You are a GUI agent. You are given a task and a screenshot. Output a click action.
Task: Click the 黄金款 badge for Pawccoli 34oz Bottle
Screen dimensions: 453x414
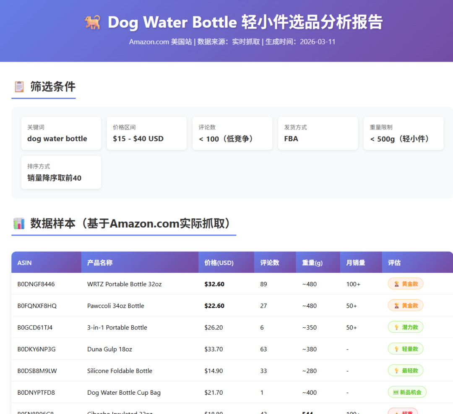405,306
